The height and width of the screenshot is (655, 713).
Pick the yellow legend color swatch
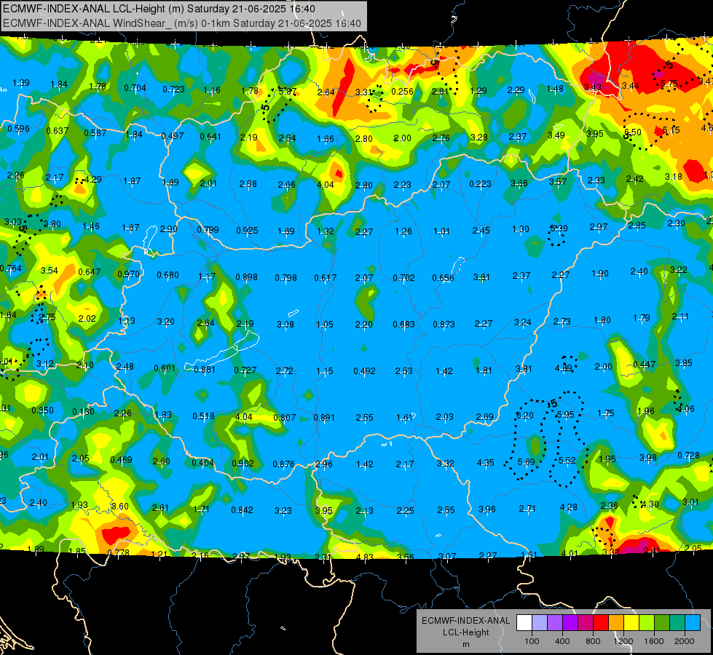(631, 622)
